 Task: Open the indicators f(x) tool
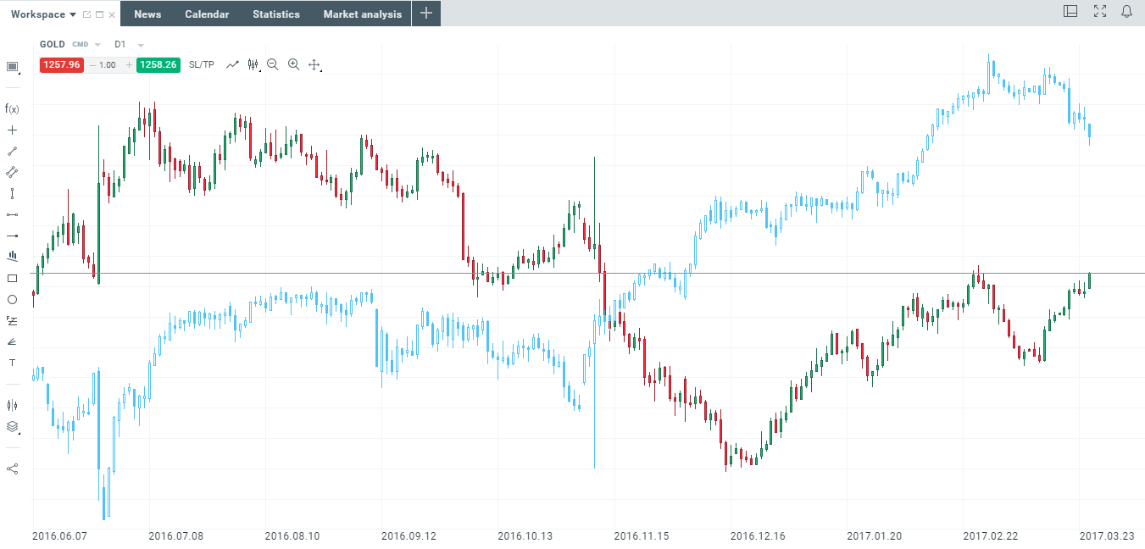point(12,108)
